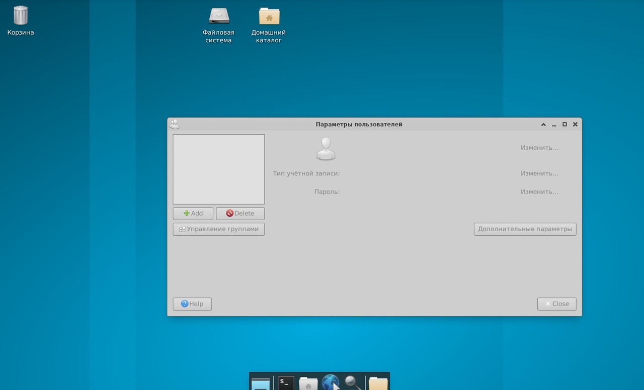The height and width of the screenshot is (390, 644).
Task: Click the Параметры пользователей window title
Action: click(x=359, y=124)
